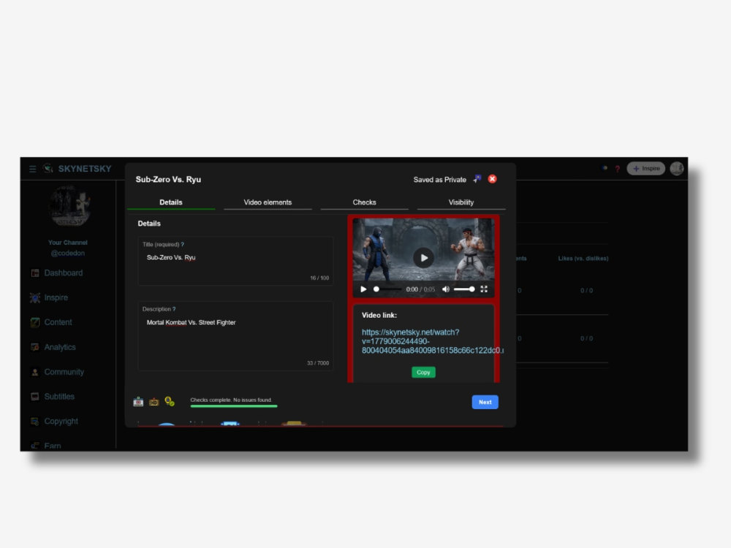Click the HD processing icon in dialog footer

154,402
